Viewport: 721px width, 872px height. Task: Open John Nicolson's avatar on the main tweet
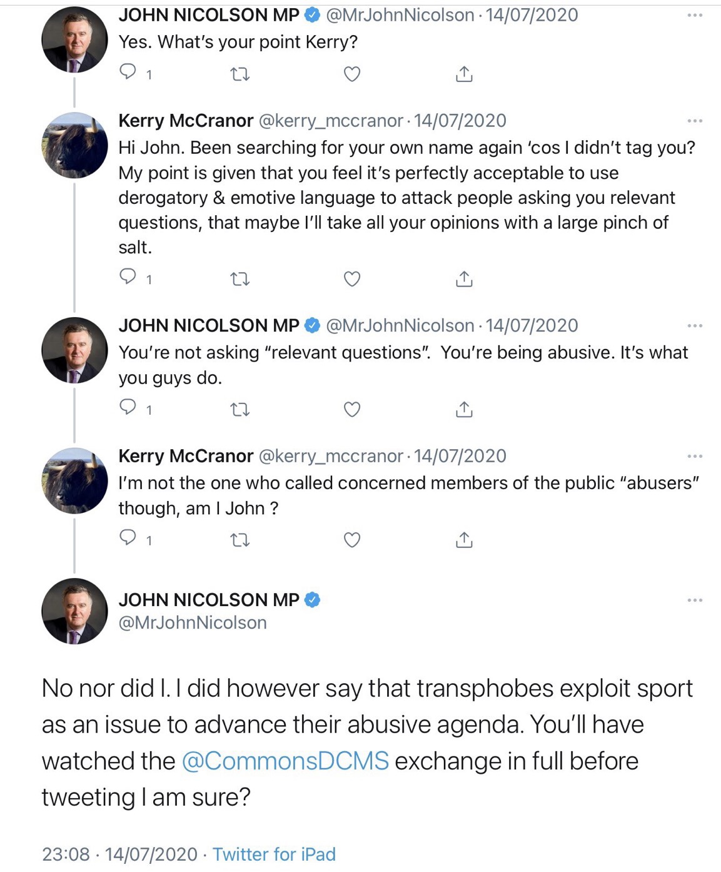coord(74,611)
